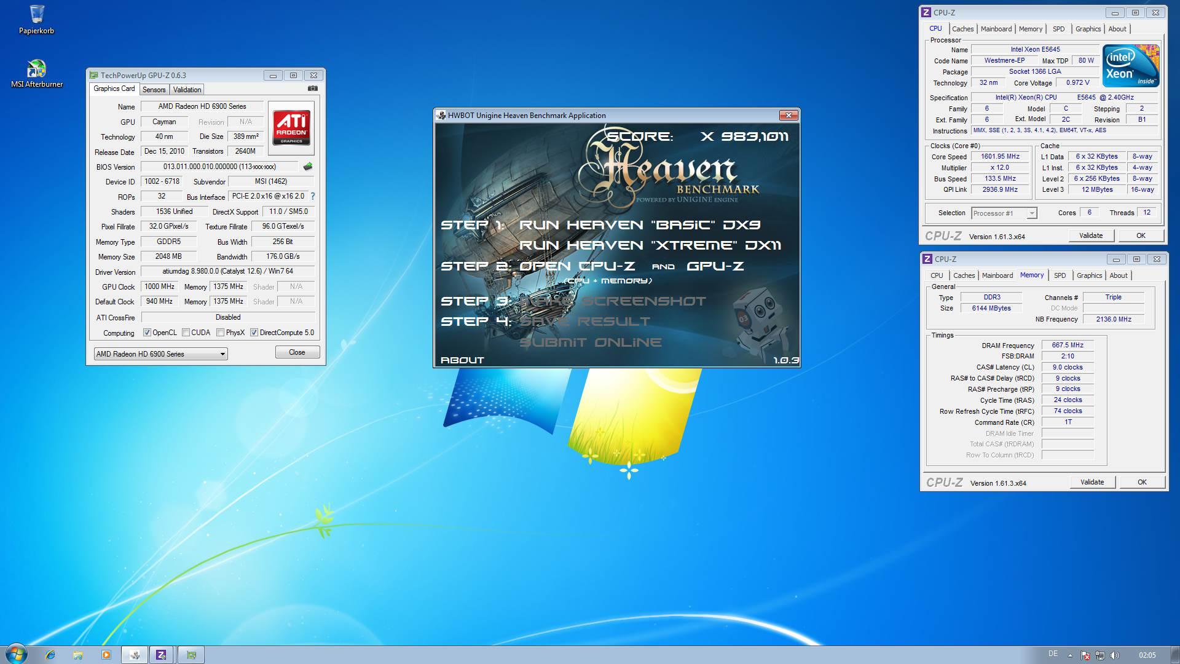This screenshot has height=664, width=1180.
Task: Run Heaven "Basic" DX9 benchmark
Action: tap(640, 225)
